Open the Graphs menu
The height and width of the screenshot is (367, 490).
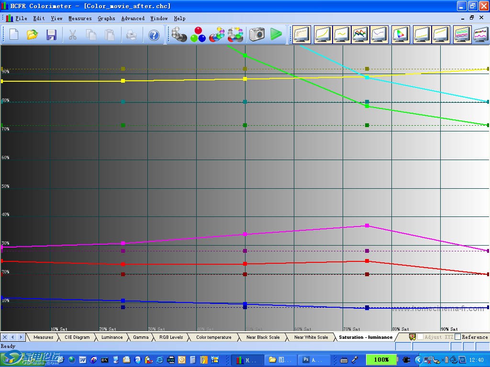coord(106,18)
